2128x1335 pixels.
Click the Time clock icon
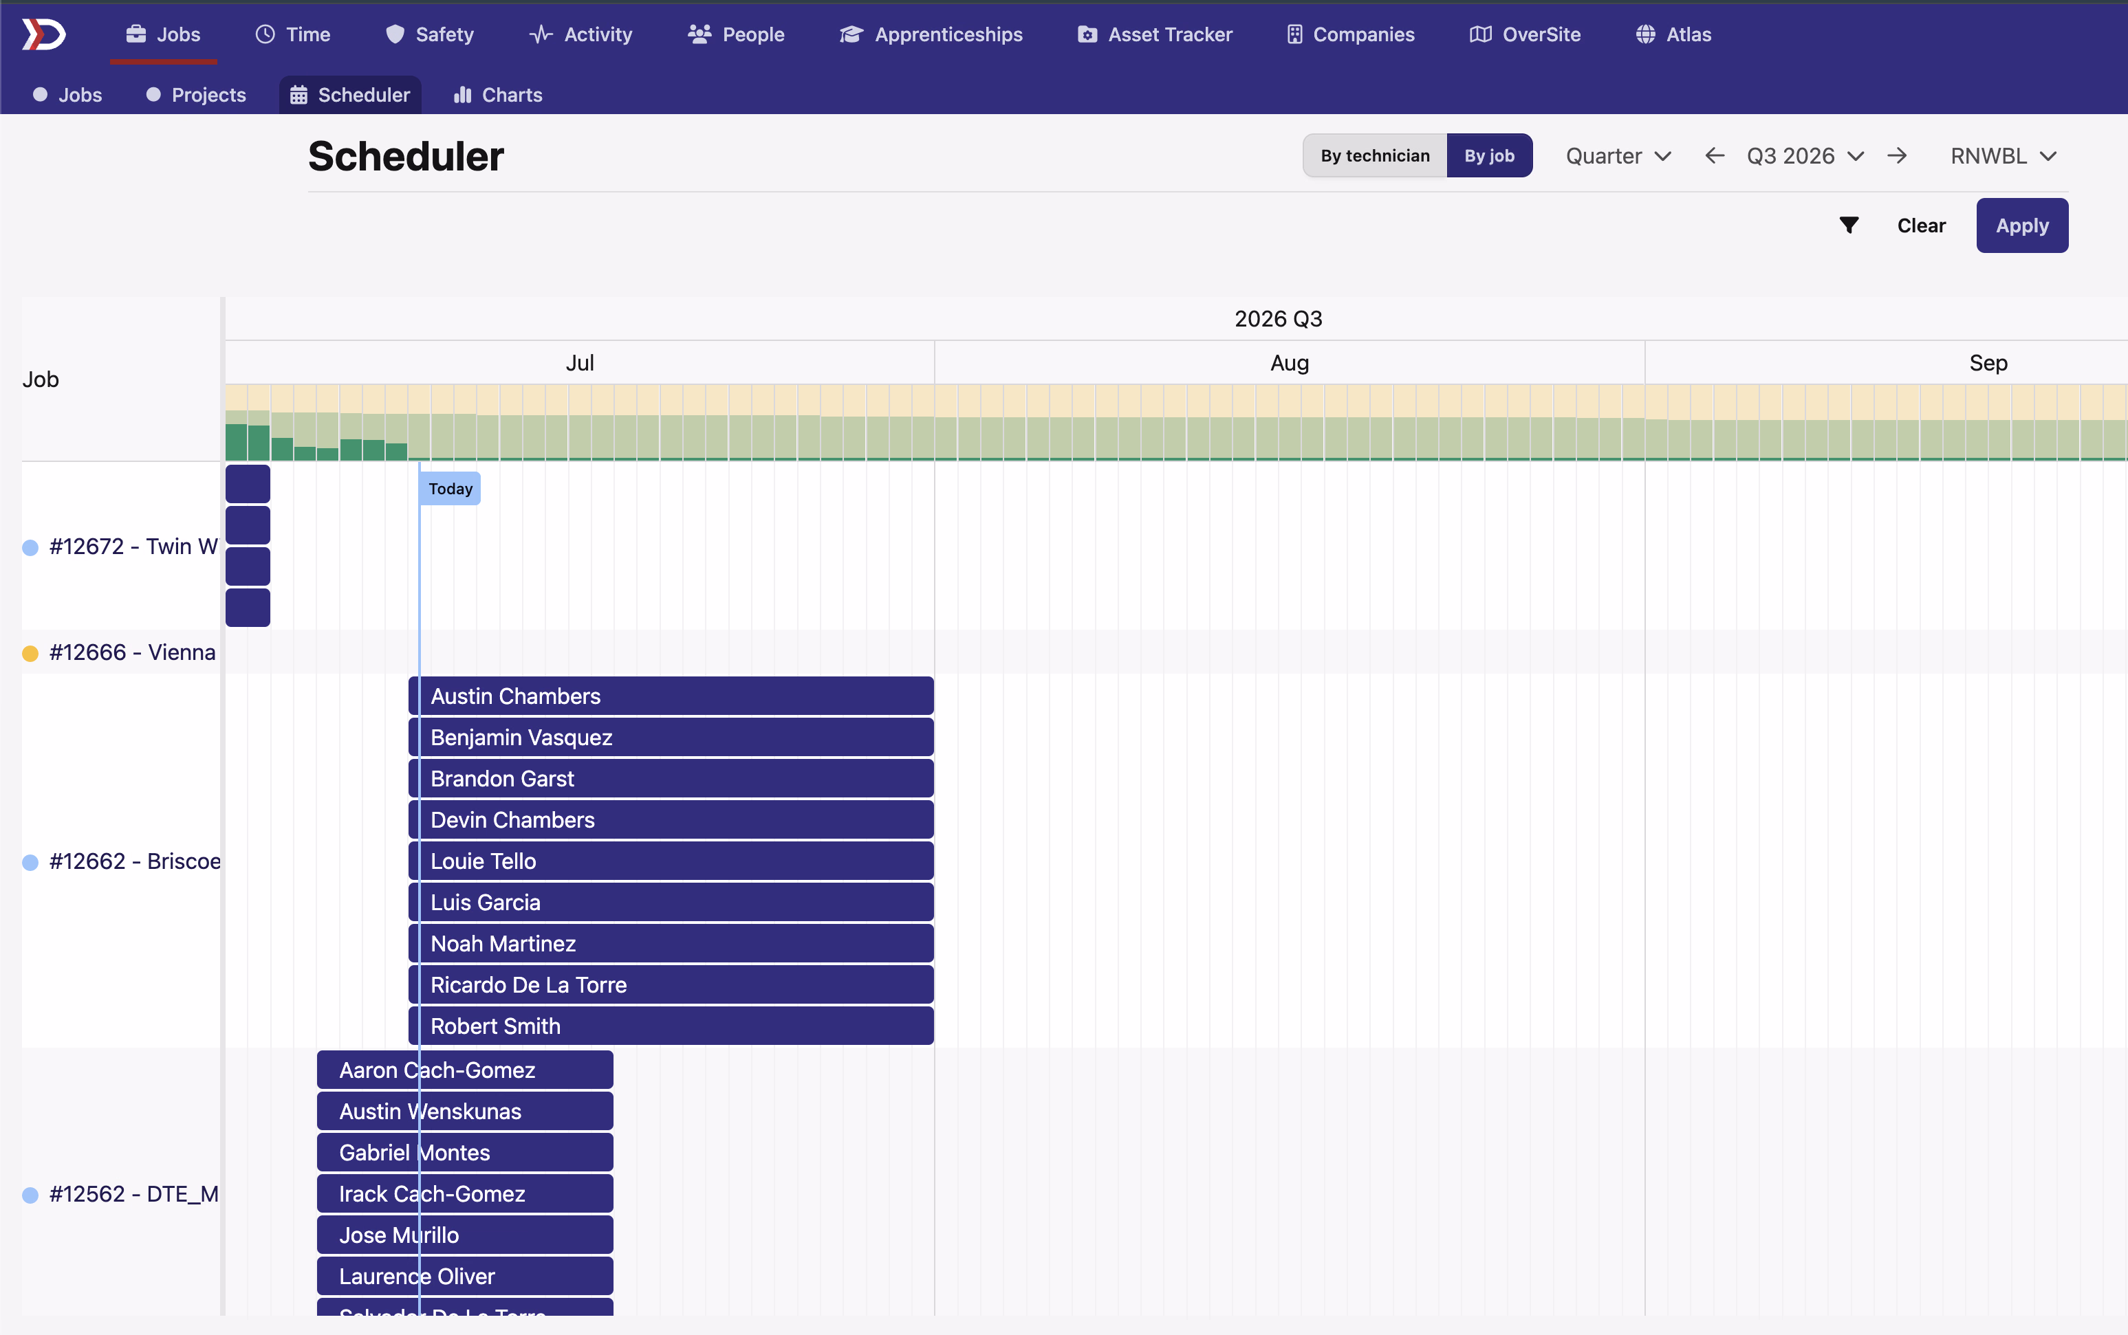click(265, 34)
